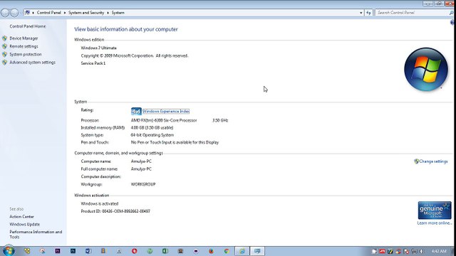The image size is (456, 256).
Task: Open Adobe Premiere from the taskbar
Action: tap(58, 251)
